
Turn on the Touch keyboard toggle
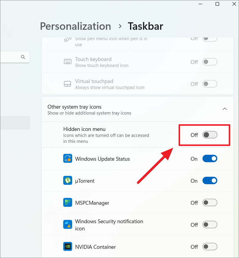click(210, 62)
